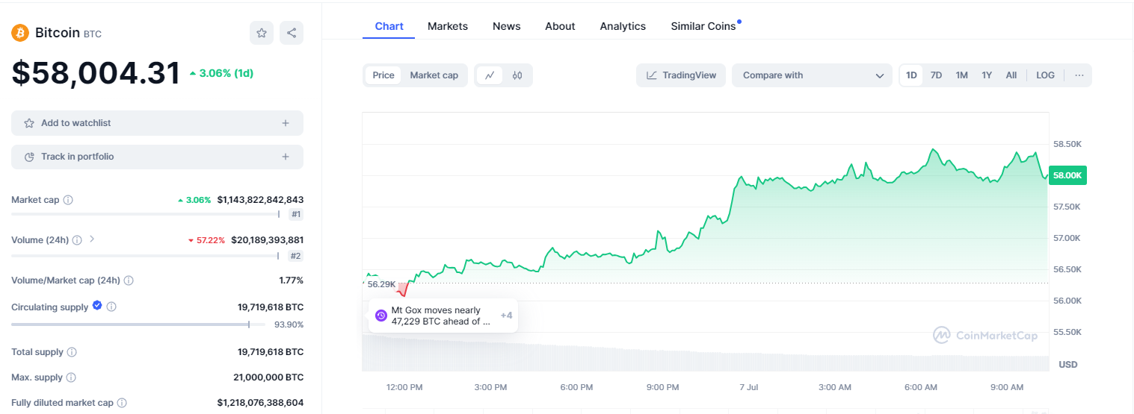Click the plus on Add to watchlist
Viewport: 1134px width, 414px height.
[x=286, y=123]
